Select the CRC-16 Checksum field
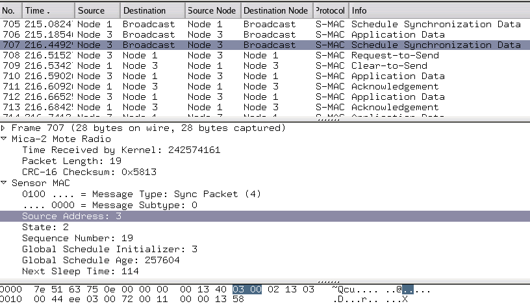The height and width of the screenshot is (306, 530). [x=89, y=172]
